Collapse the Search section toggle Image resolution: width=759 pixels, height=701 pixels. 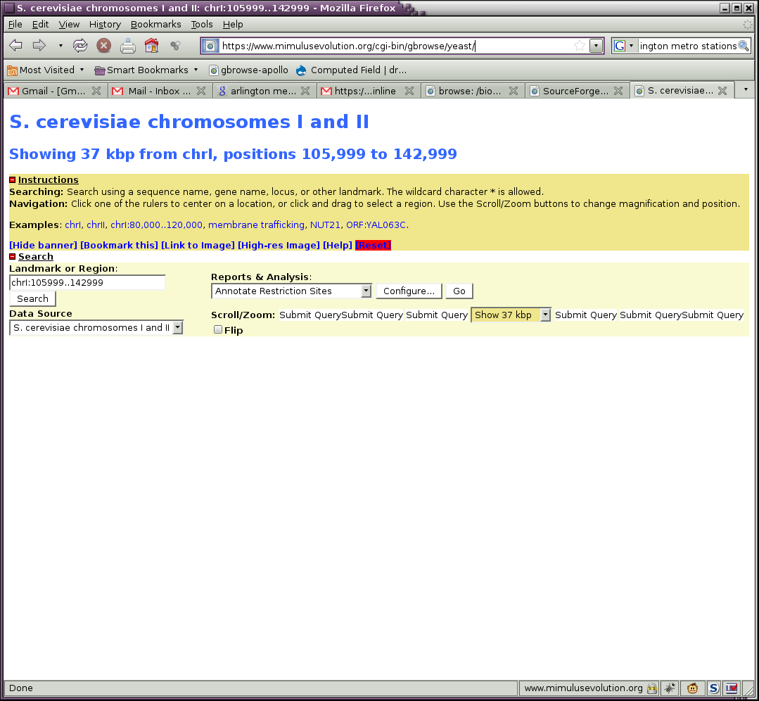tap(13, 257)
